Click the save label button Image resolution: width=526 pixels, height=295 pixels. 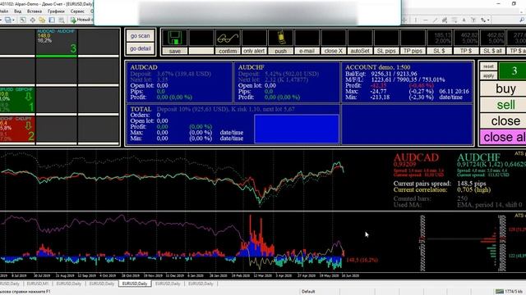tap(174, 51)
